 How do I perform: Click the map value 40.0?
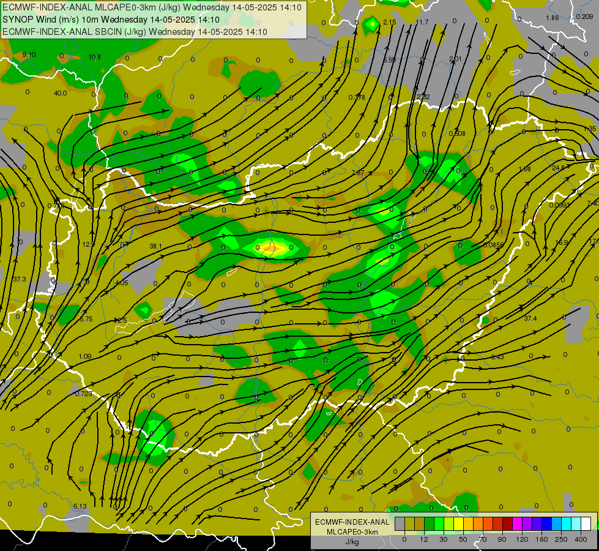click(x=61, y=93)
